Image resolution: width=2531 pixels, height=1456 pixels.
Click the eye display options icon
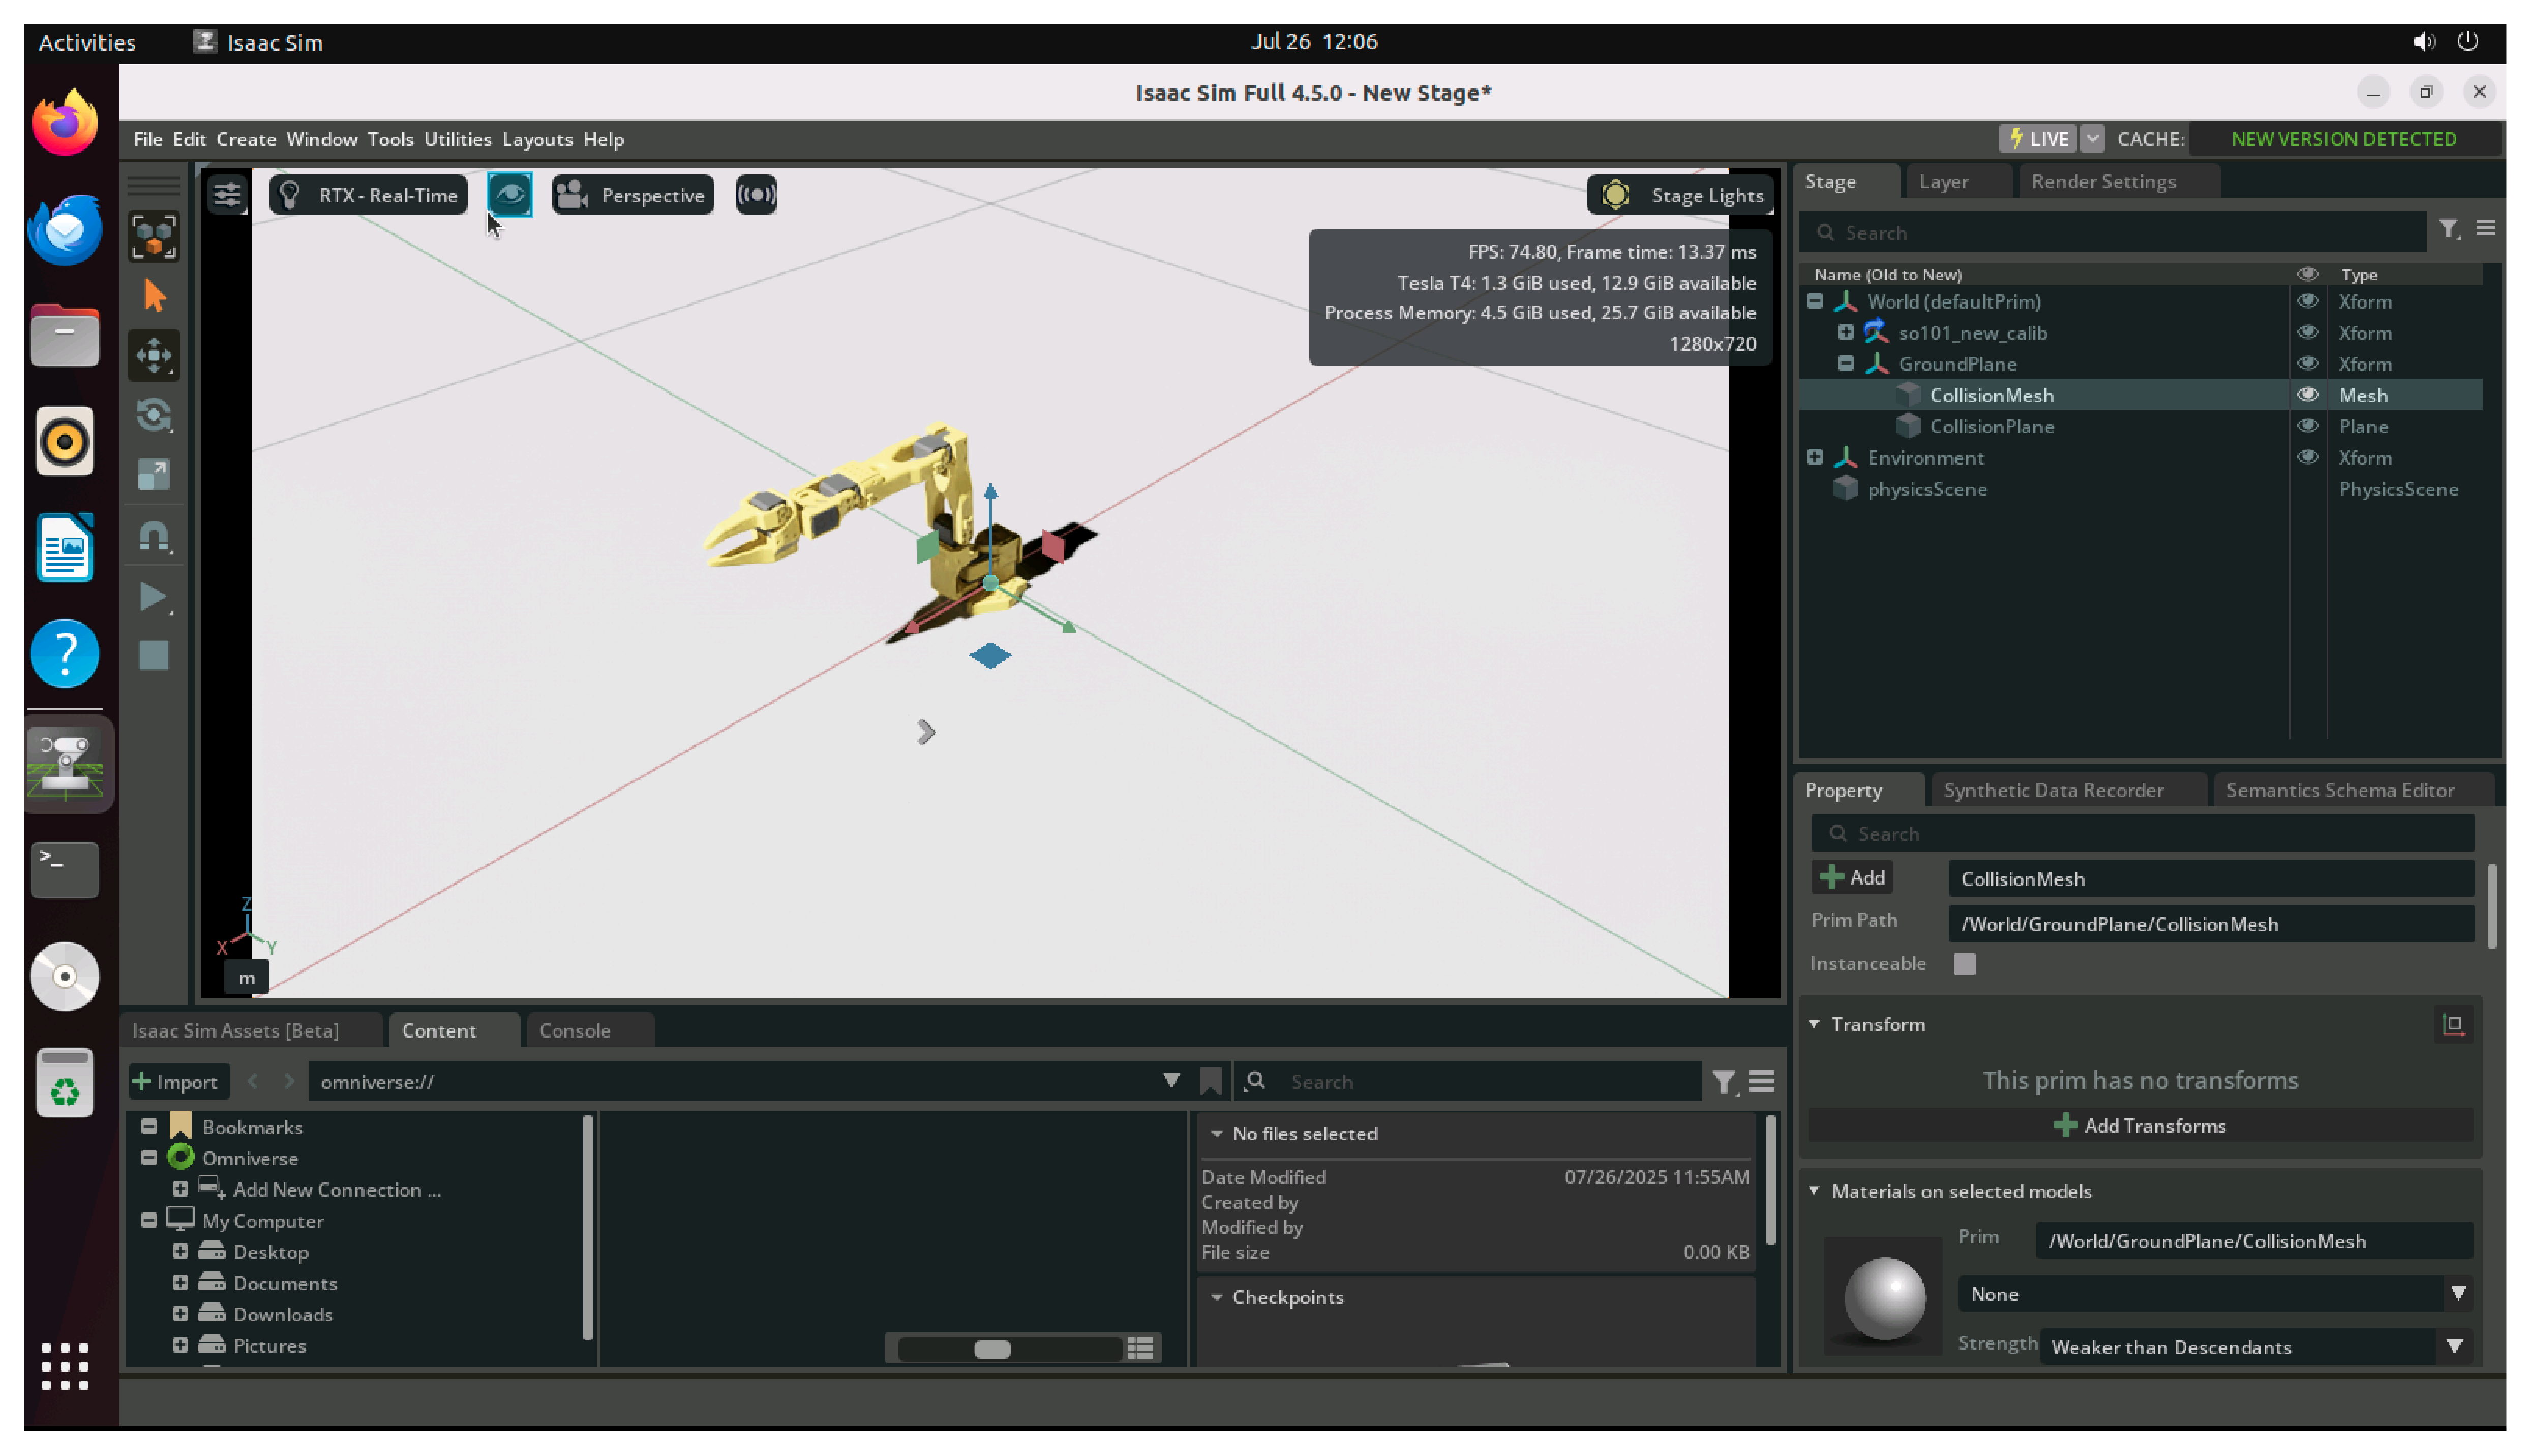pyautogui.click(x=509, y=195)
